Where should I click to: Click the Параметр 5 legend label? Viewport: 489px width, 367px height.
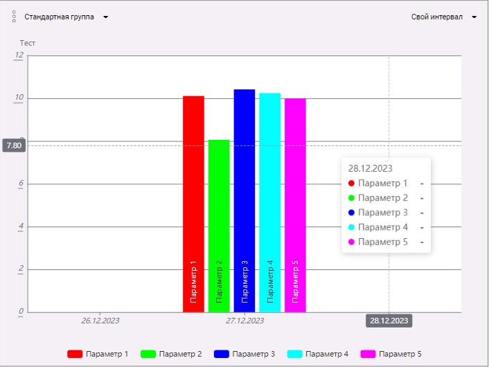click(400, 354)
